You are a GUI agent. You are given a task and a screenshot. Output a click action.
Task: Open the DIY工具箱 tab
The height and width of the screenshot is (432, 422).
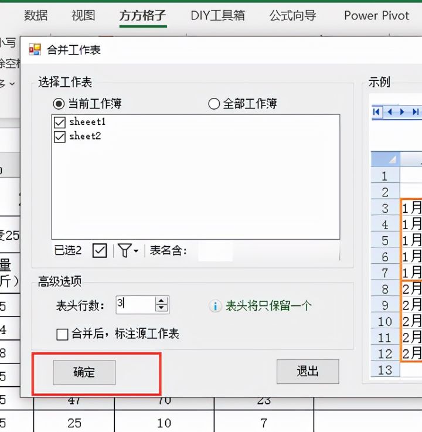coord(217,15)
